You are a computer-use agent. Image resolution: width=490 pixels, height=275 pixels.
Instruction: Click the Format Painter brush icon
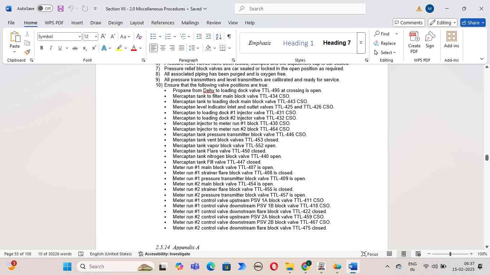(27, 52)
